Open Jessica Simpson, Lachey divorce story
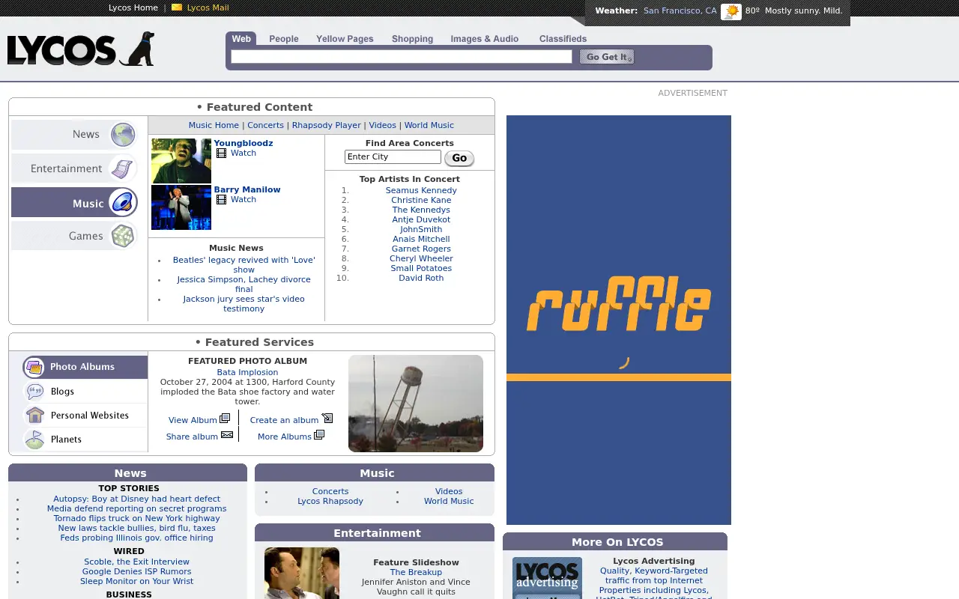Screen dimensions: 959x599 pyautogui.click(x=244, y=284)
